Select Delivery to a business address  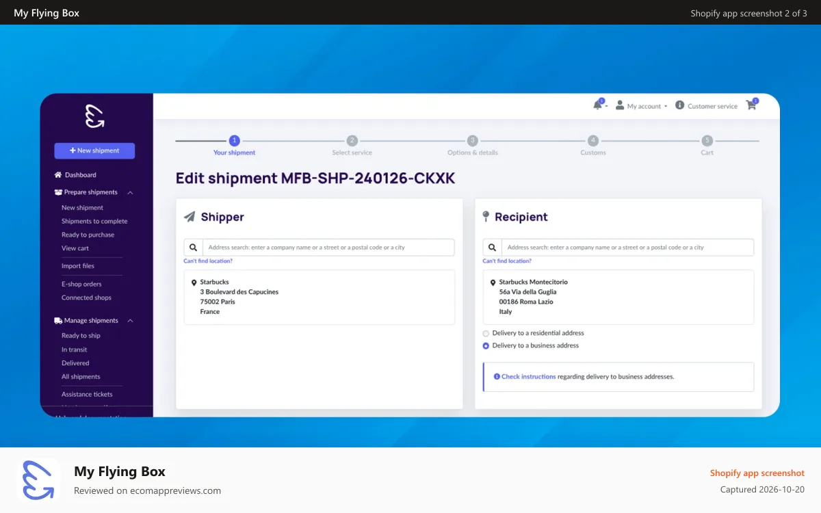(x=486, y=346)
